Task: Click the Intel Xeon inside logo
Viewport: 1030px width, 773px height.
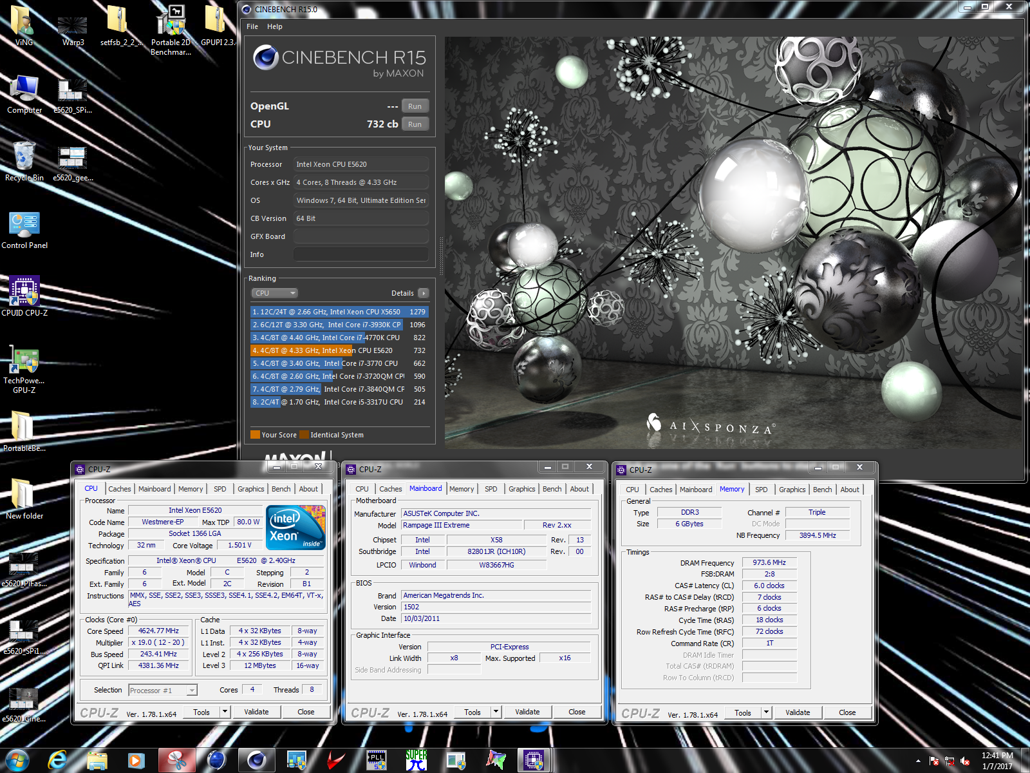Action: [x=296, y=528]
